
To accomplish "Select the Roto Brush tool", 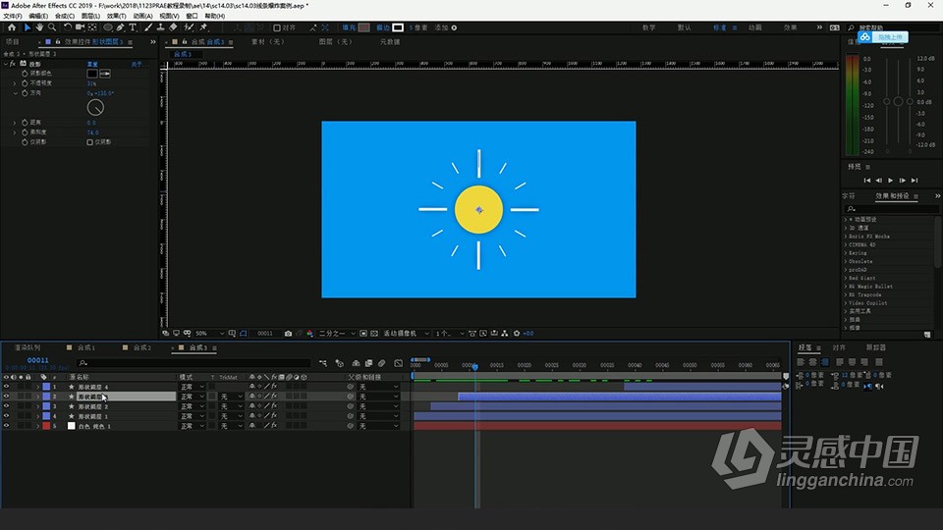I will pyautogui.click(x=189, y=27).
